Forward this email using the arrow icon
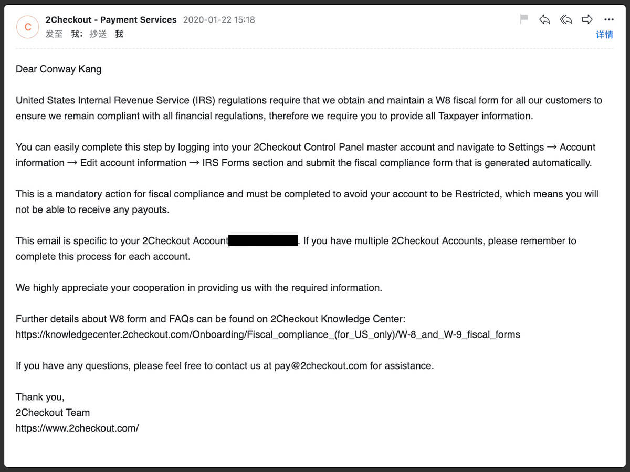630x472 pixels. pos(587,20)
